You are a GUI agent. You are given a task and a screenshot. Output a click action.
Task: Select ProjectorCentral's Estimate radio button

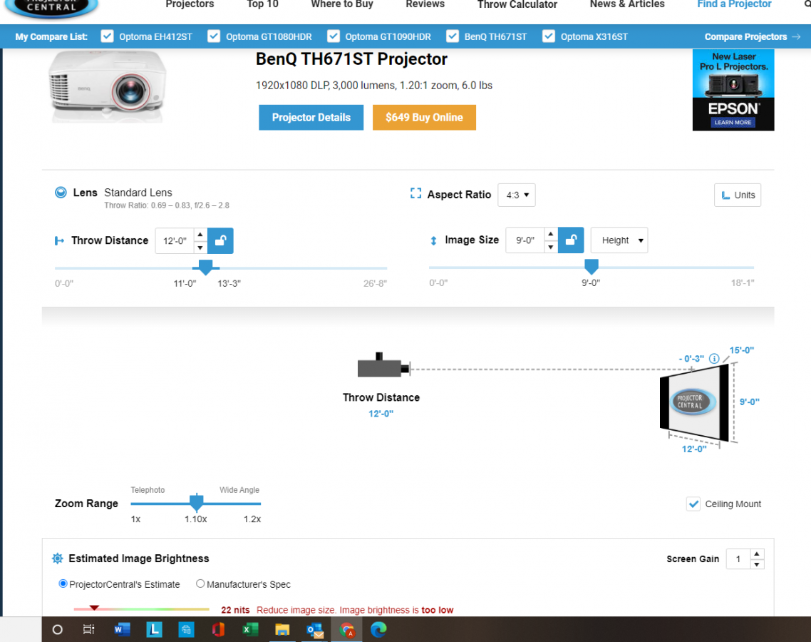click(x=63, y=584)
